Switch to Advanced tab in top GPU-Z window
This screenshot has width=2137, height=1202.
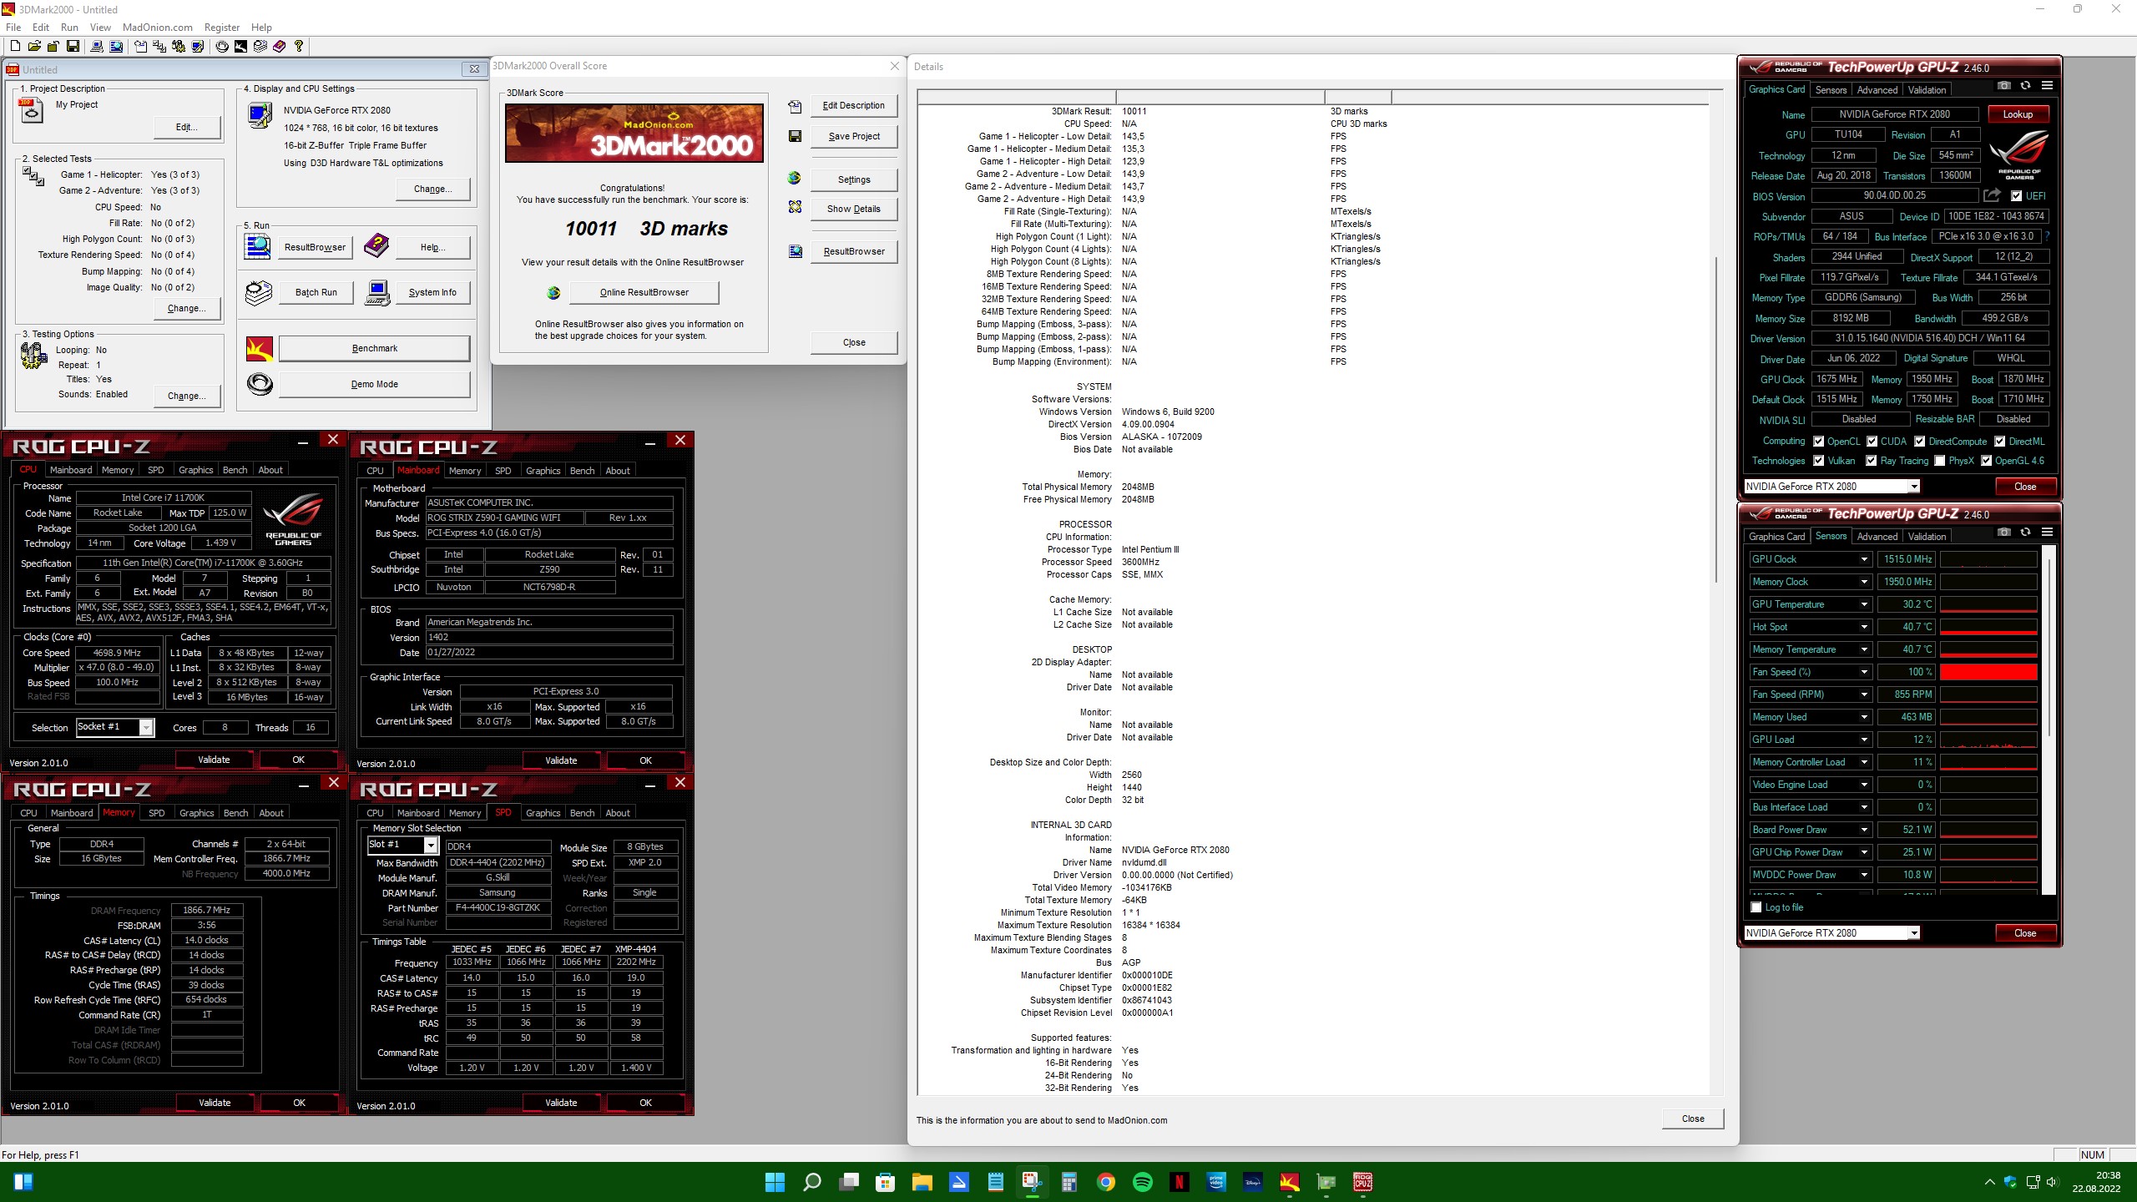click(x=1877, y=90)
